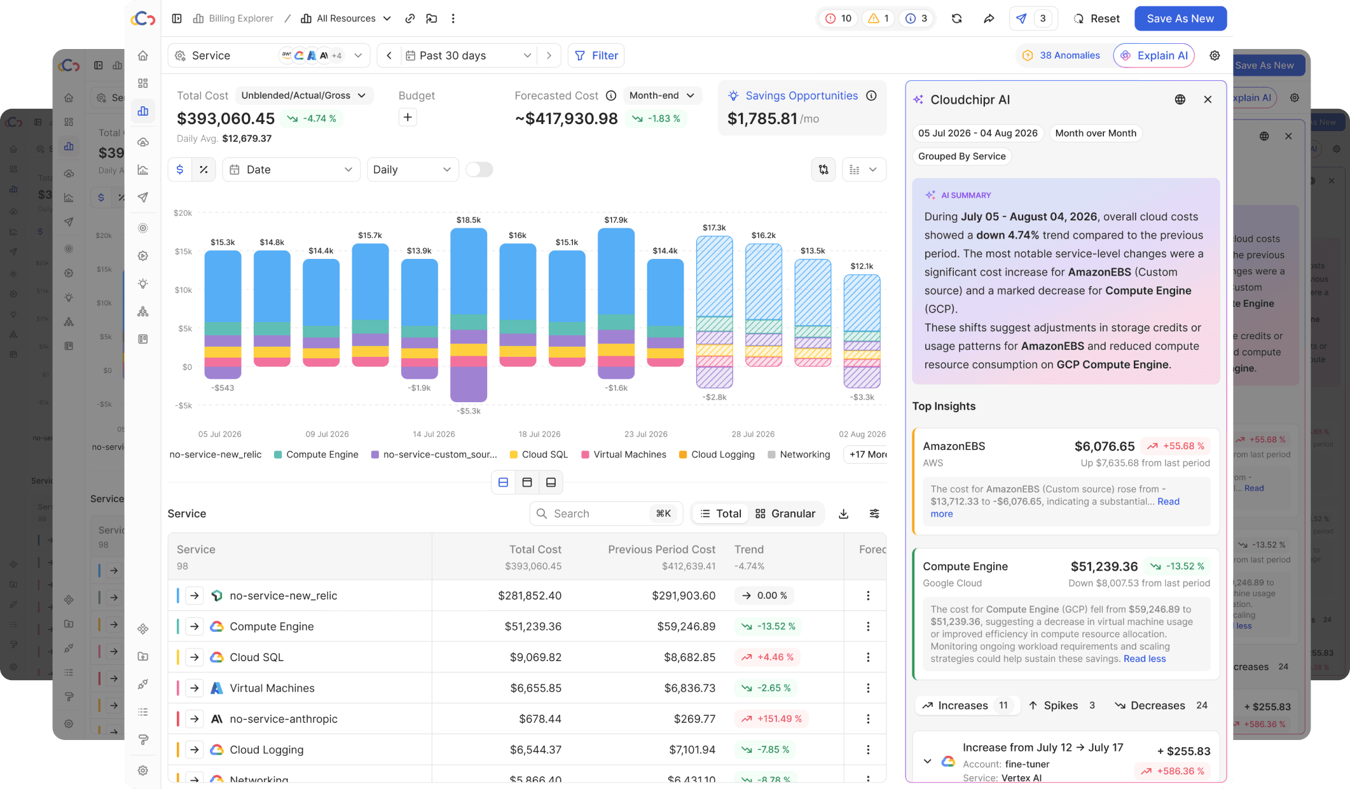1350x789 pixels.
Task: Toggle Cloud SQL yellow legend swatch
Action: coord(513,454)
